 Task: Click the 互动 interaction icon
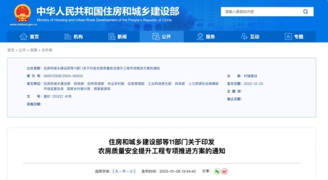coord(244,36)
